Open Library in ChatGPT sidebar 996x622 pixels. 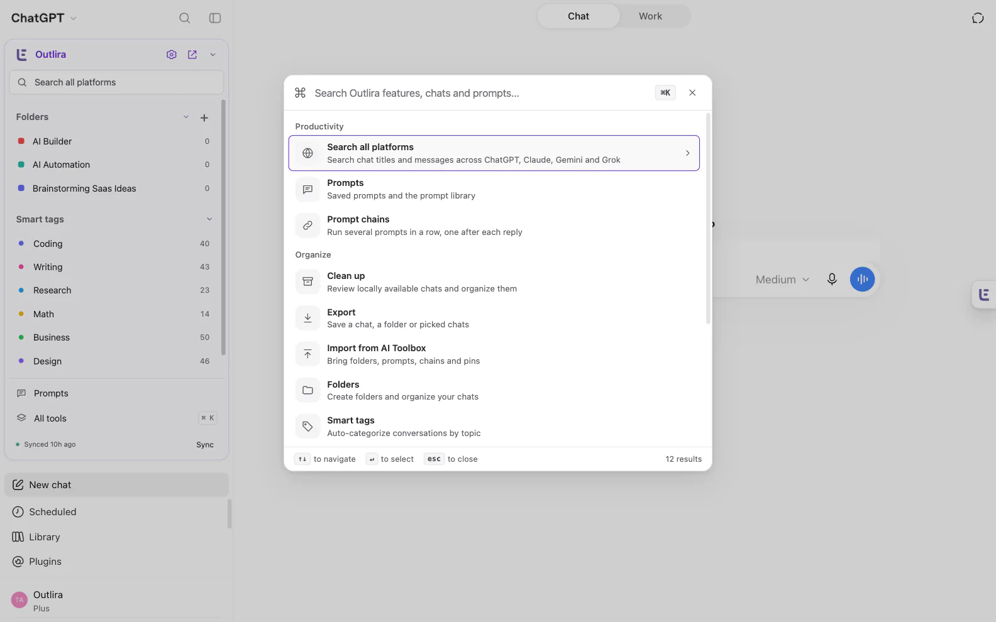[x=116, y=537]
